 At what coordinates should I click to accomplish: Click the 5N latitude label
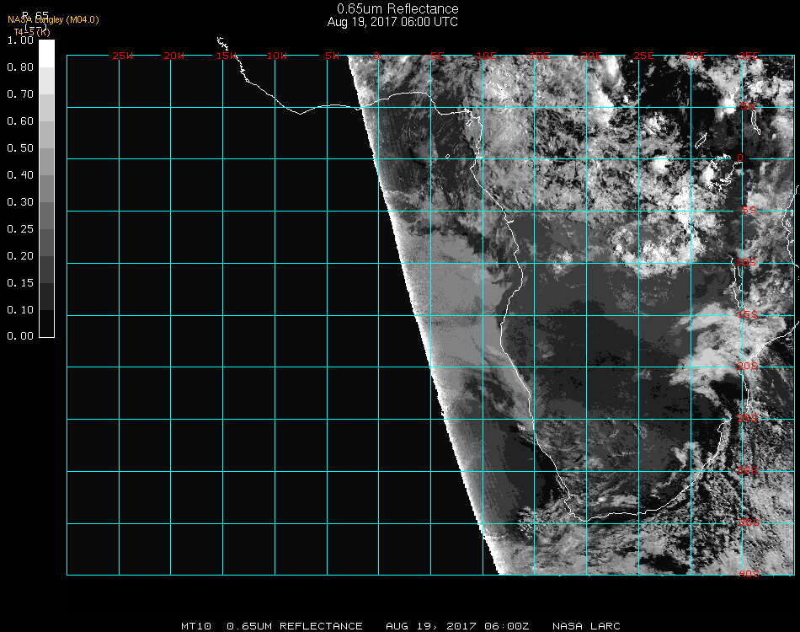(x=748, y=106)
